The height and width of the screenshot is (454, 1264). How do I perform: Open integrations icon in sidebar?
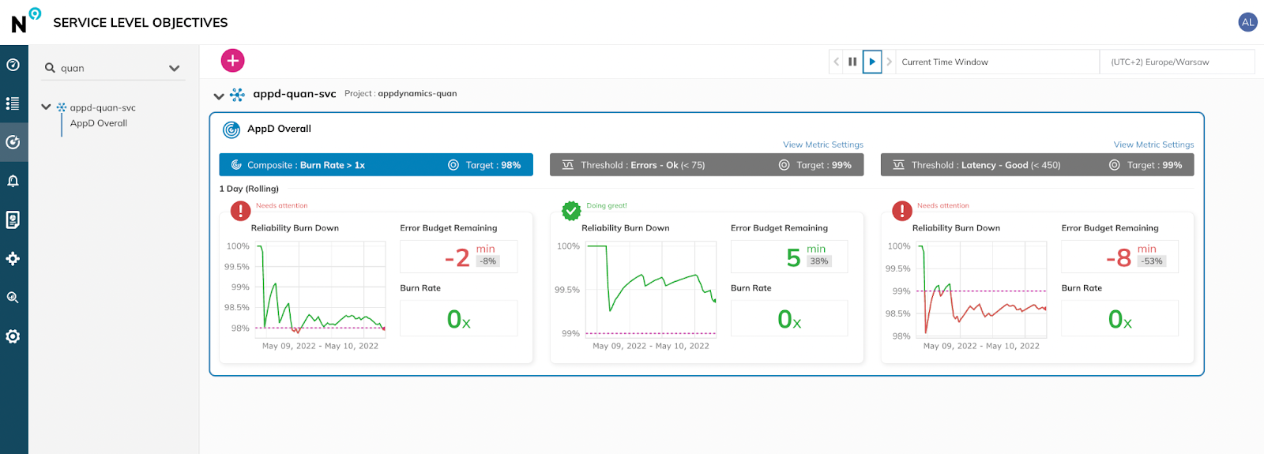pyautogui.click(x=13, y=258)
